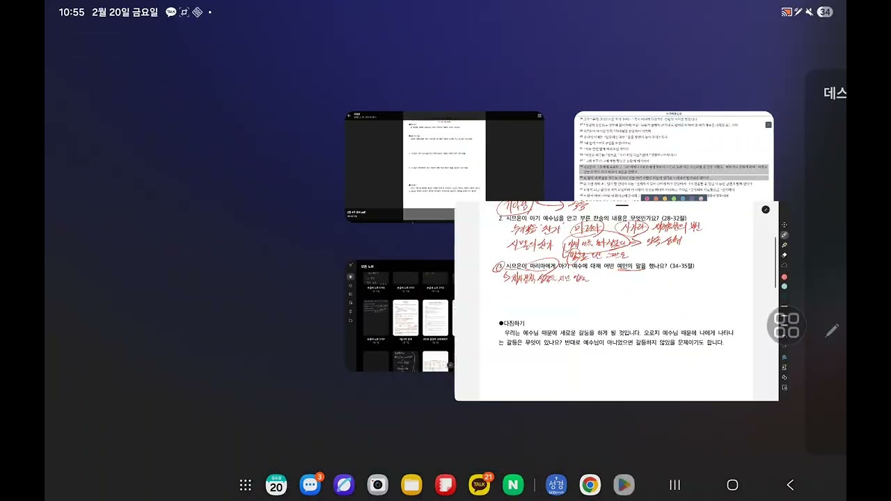Launch Google Chrome from the taskbar
891x501 pixels.
[x=590, y=485]
